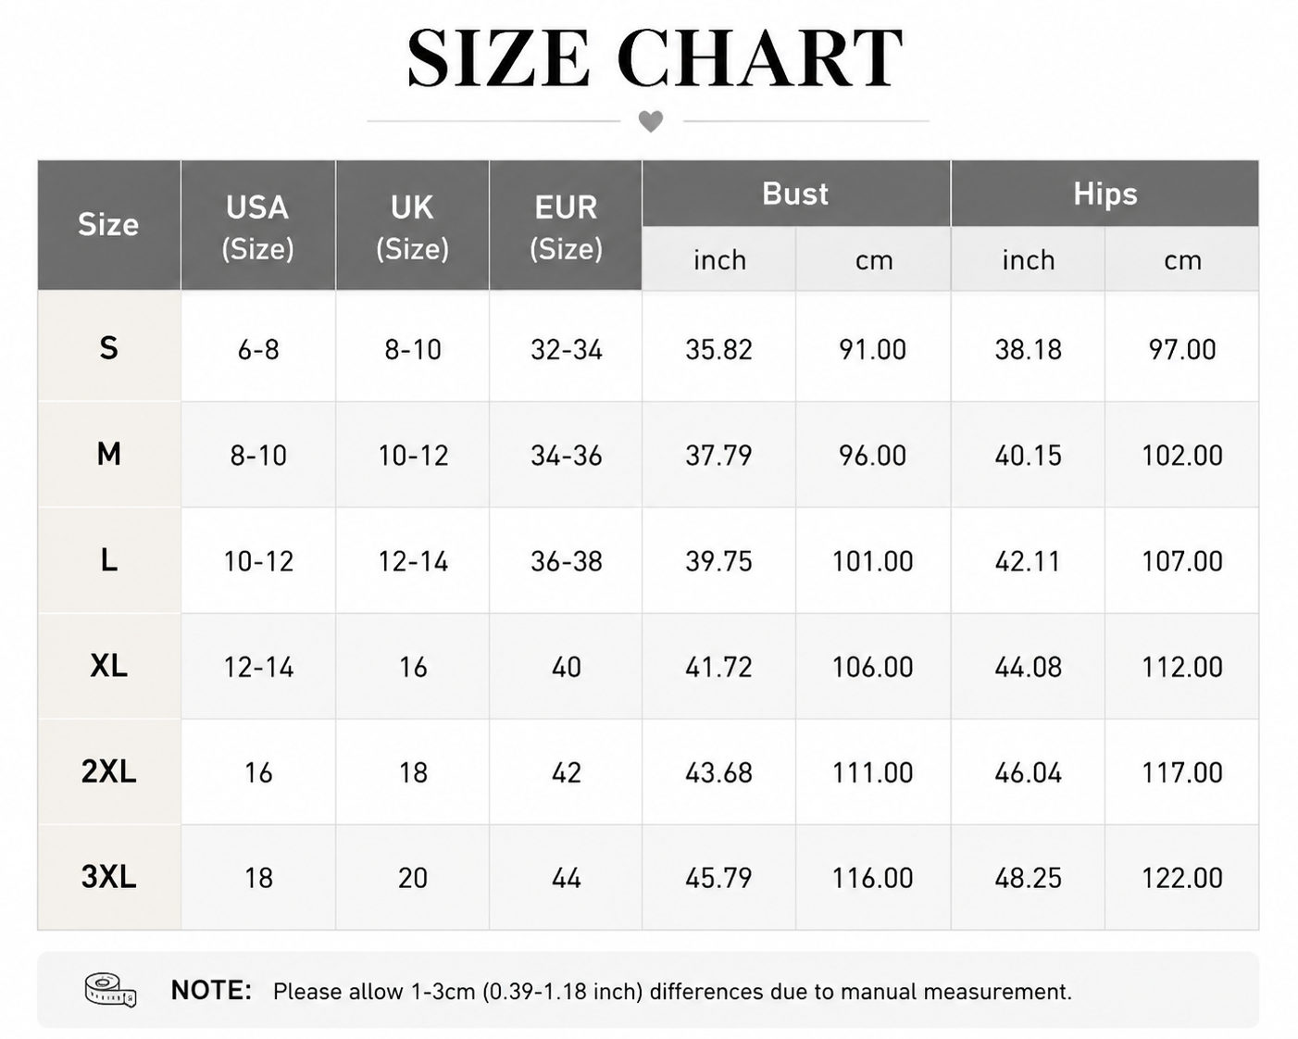1298x1039 pixels.
Task: Click the USA (Size) header
Action: tap(257, 225)
